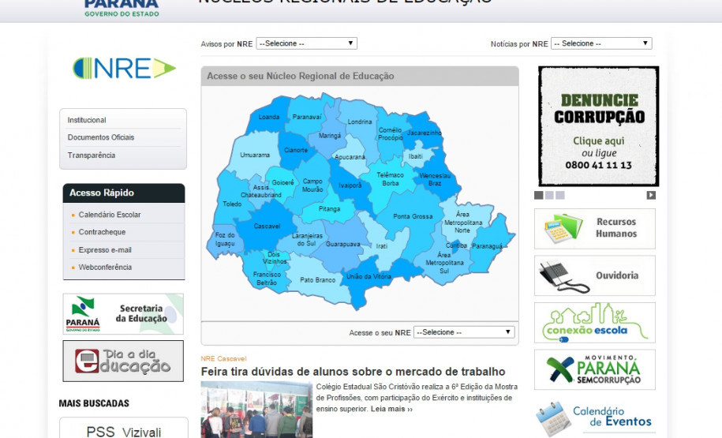
Task: Select Jacarezinho region on the map
Action: click(424, 133)
